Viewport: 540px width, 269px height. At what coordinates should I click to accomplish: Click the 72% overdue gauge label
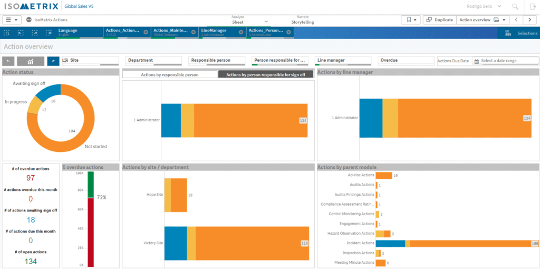pos(101,197)
